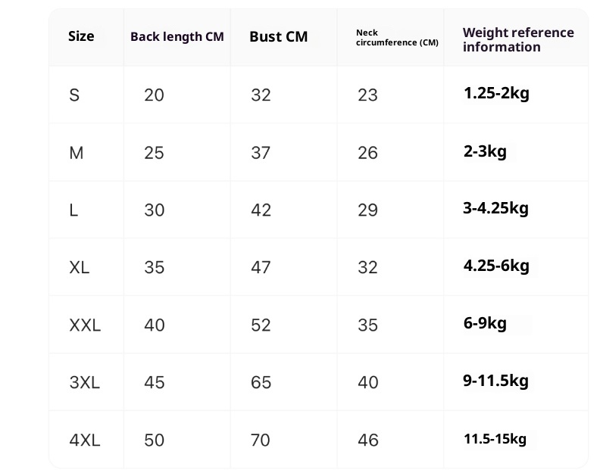
Task: Click the Size column header
Action: (x=81, y=36)
